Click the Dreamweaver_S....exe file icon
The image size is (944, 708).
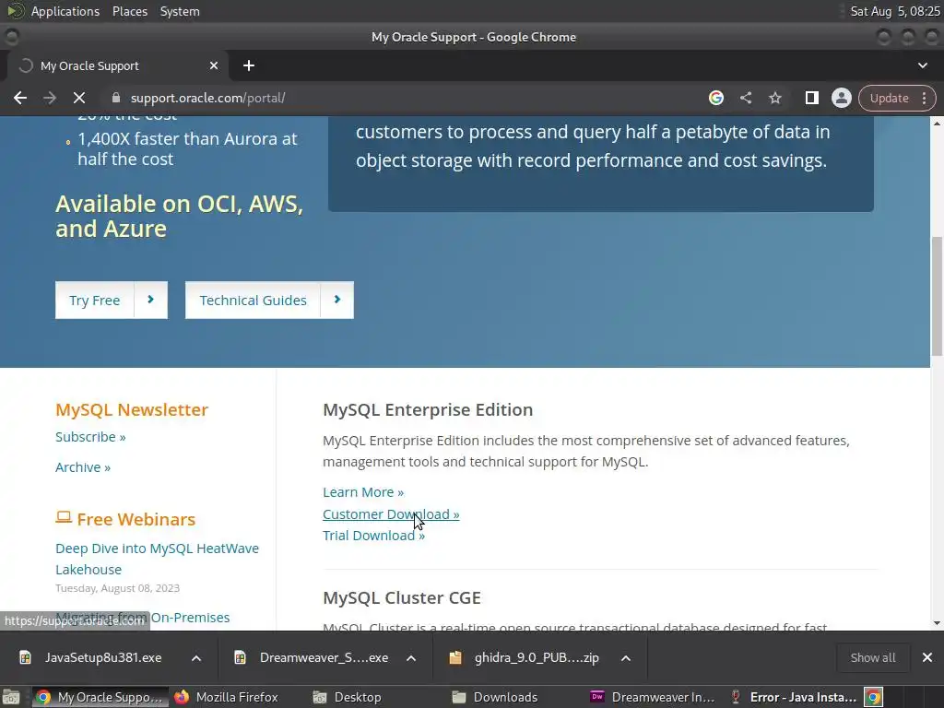coord(240,658)
